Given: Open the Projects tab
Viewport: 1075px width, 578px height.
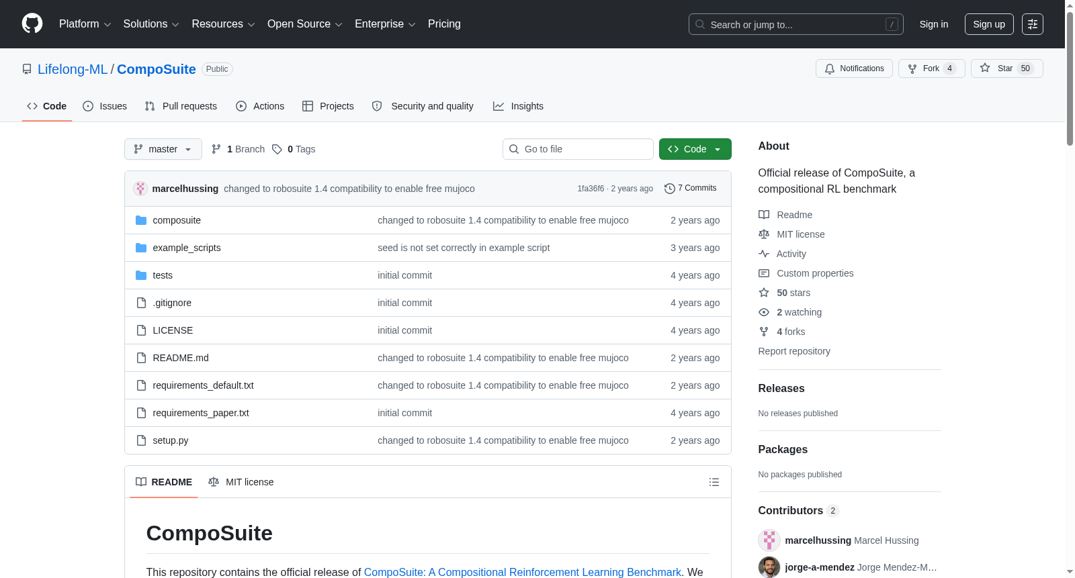Looking at the screenshot, I should tap(328, 106).
